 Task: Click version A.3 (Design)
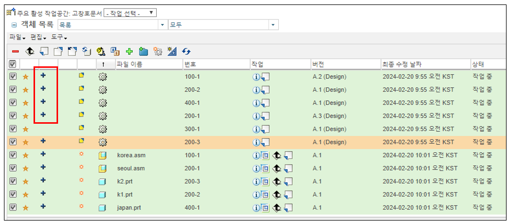(329, 116)
